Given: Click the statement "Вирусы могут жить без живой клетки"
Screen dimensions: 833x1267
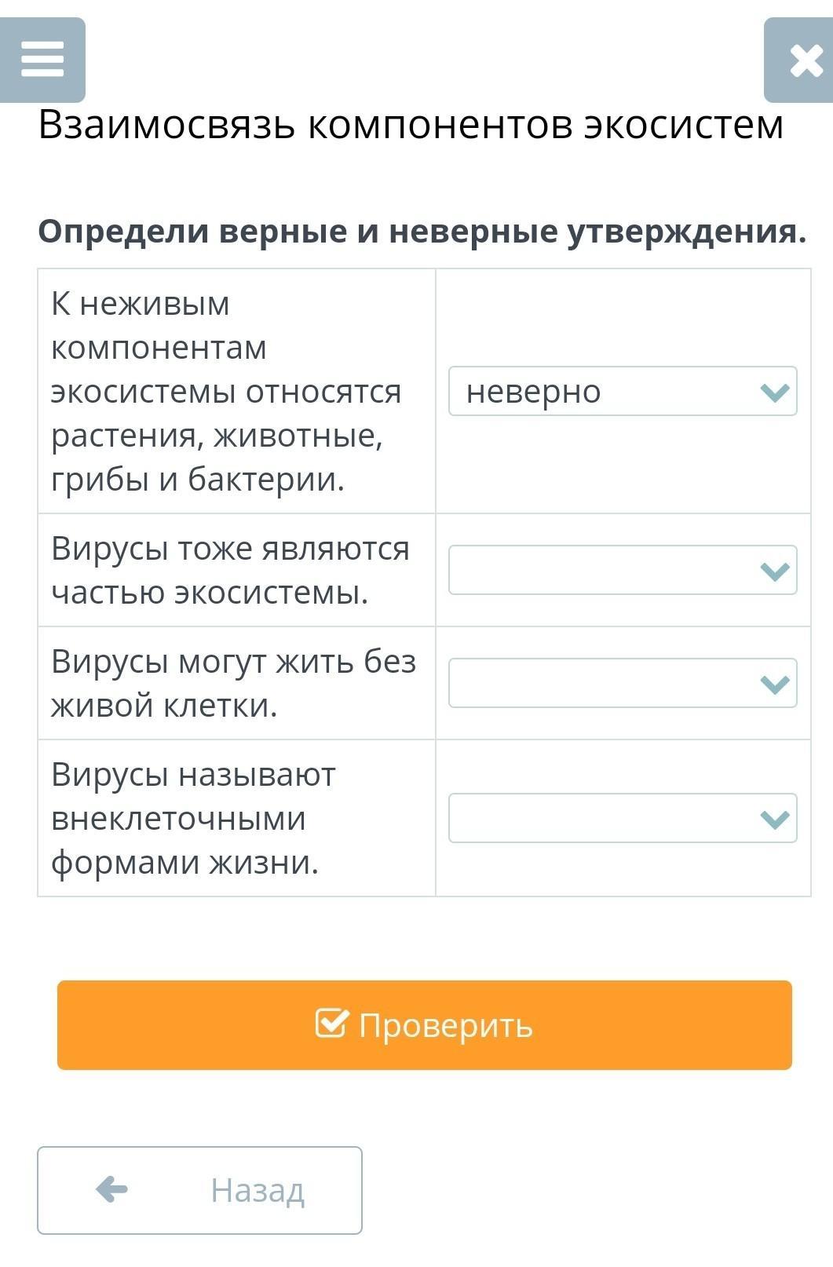Looking at the screenshot, I should [233, 683].
